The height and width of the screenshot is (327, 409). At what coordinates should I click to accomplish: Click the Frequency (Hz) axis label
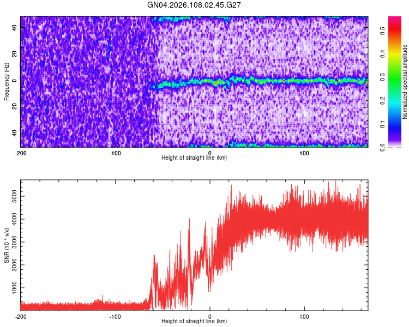click(7, 82)
